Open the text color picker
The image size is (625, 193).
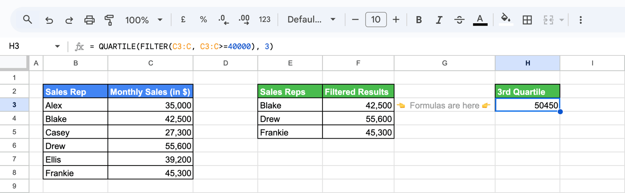[480, 20]
